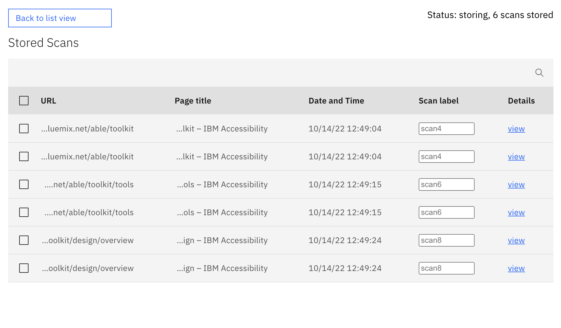The height and width of the screenshot is (328, 561).
Task: Check the last scan8 row checkbox
Action: click(24, 268)
